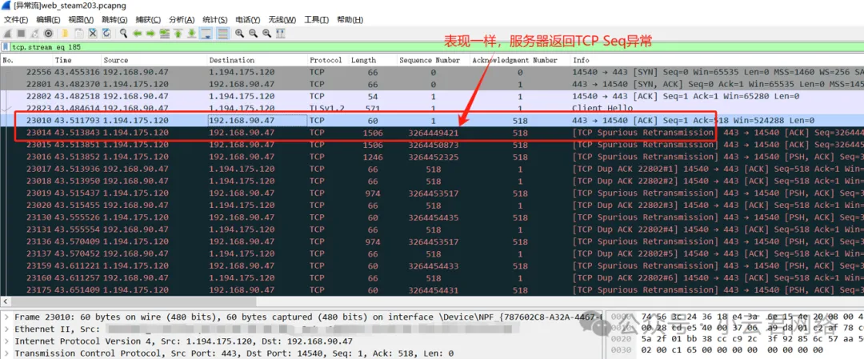Click the start capture shark fin icon
The height and width of the screenshot is (359, 864).
[x=7, y=34]
